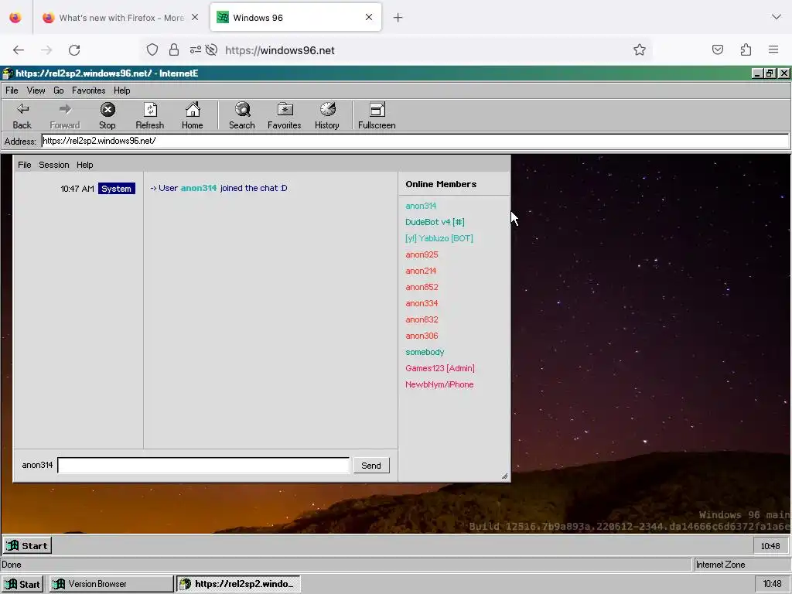The height and width of the screenshot is (594, 792).
Task: Open the Go menu
Action: pyautogui.click(x=59, y=90)
